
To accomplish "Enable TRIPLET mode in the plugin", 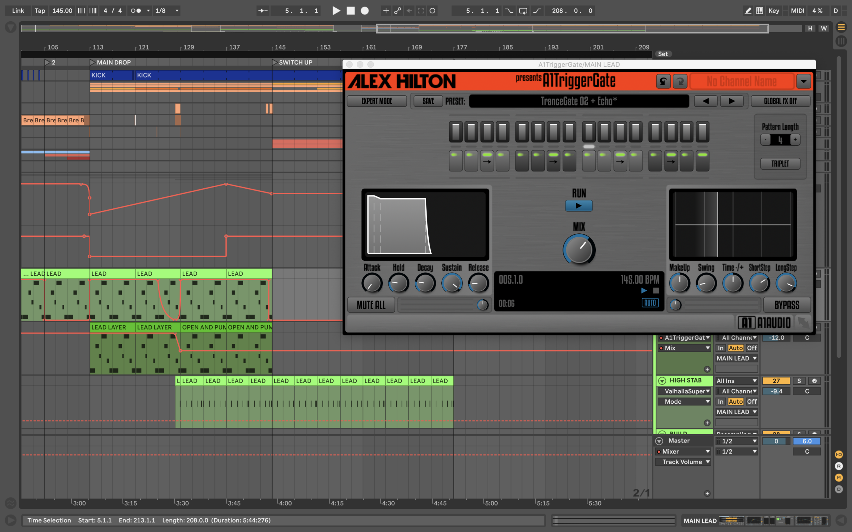I will pos(780,164).
